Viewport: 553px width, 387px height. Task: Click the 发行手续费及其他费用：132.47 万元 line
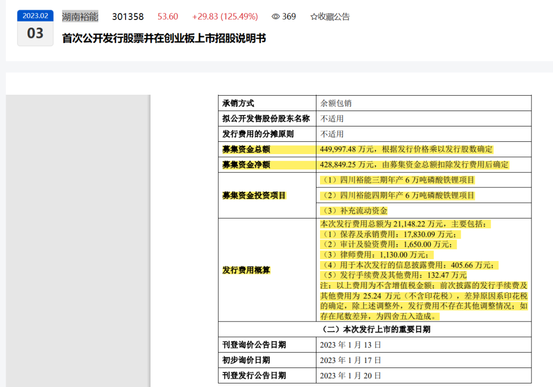coord(393,275)
